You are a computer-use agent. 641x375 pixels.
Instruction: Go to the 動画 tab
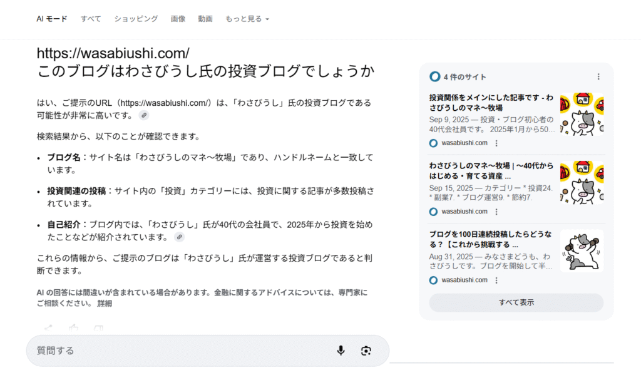click(x=205, y=19)
